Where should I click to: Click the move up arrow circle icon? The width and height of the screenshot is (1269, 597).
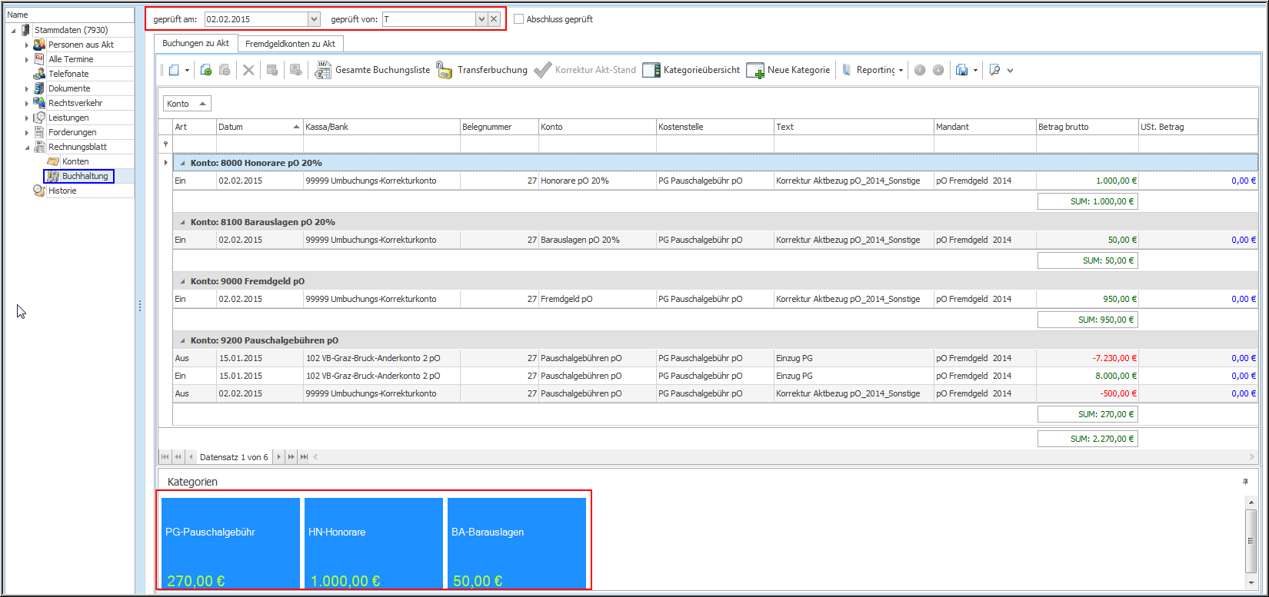[920, 70]
